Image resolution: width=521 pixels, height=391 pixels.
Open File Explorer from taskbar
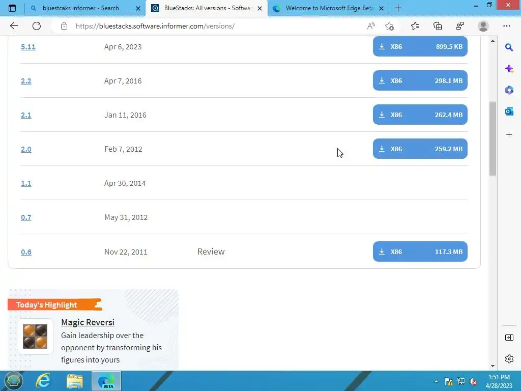75,381
